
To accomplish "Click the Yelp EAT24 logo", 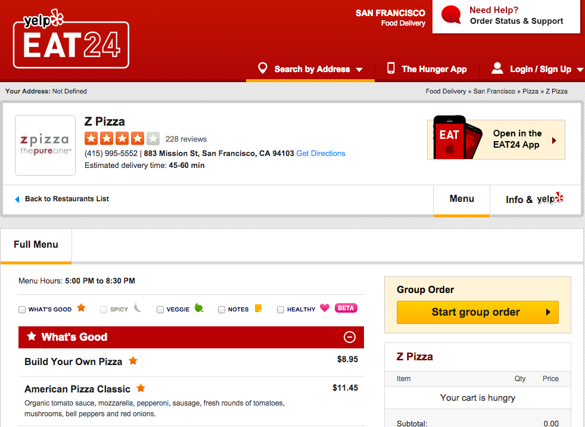I will pos(71,39).
